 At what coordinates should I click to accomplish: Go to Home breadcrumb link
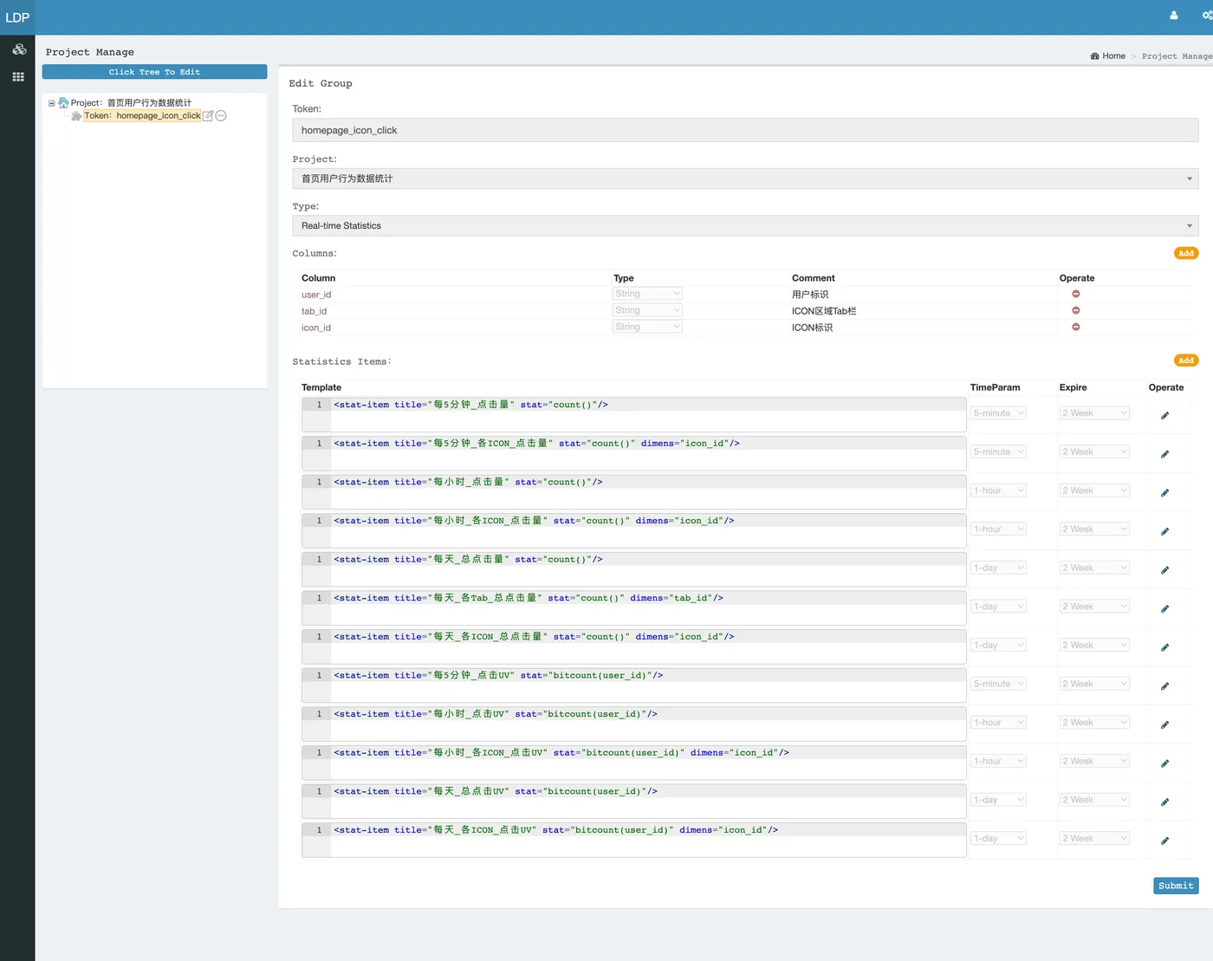[1113, 56]
